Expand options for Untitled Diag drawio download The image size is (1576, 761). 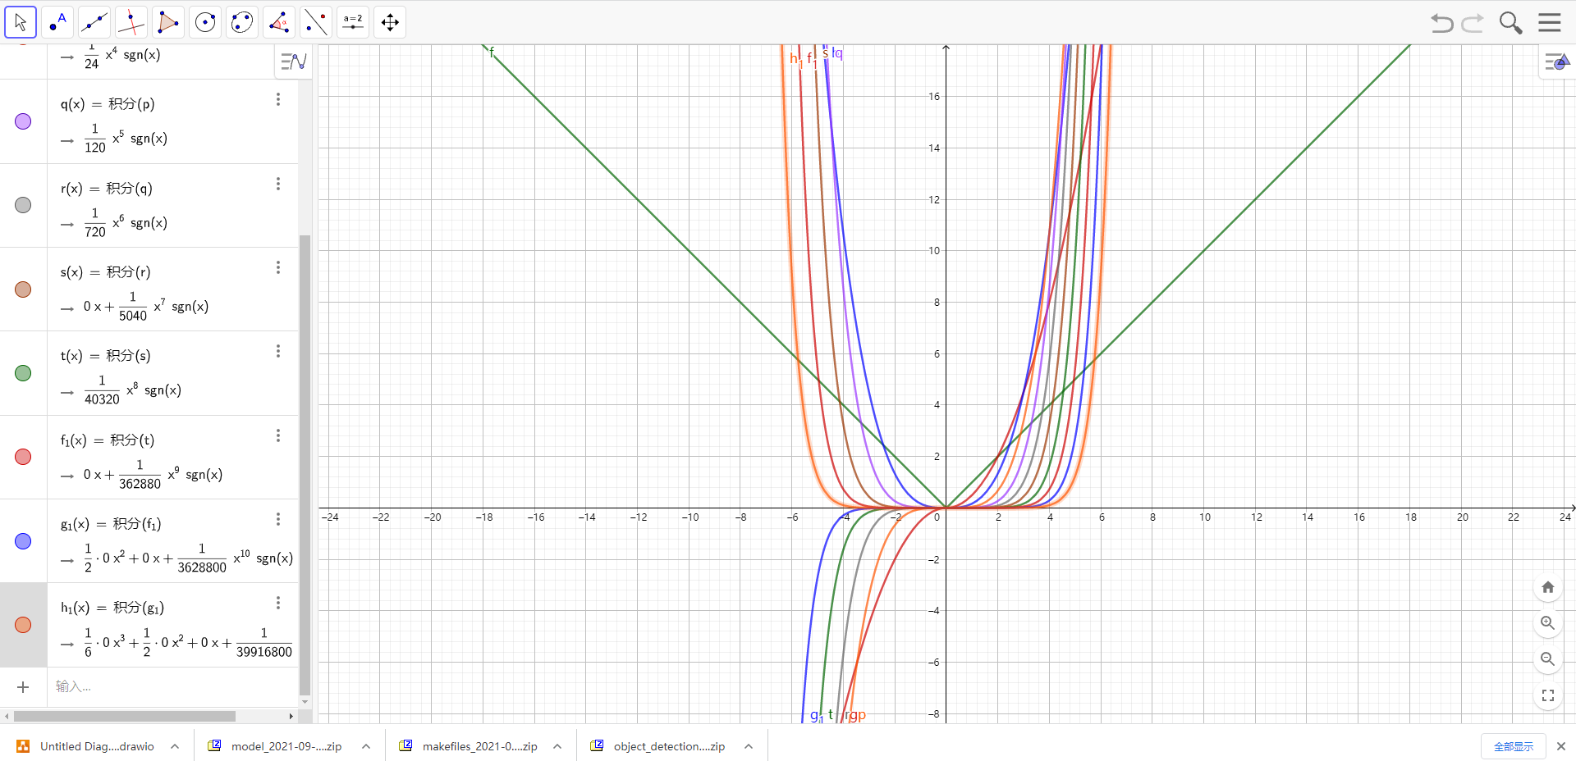click(x=175, y=746)
